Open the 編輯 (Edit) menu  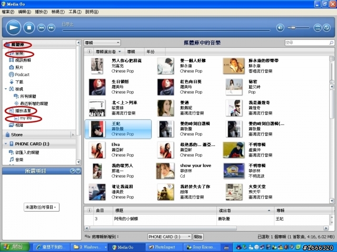tap(25, 12)
